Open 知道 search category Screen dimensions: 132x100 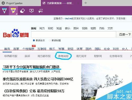coord(59,28)
